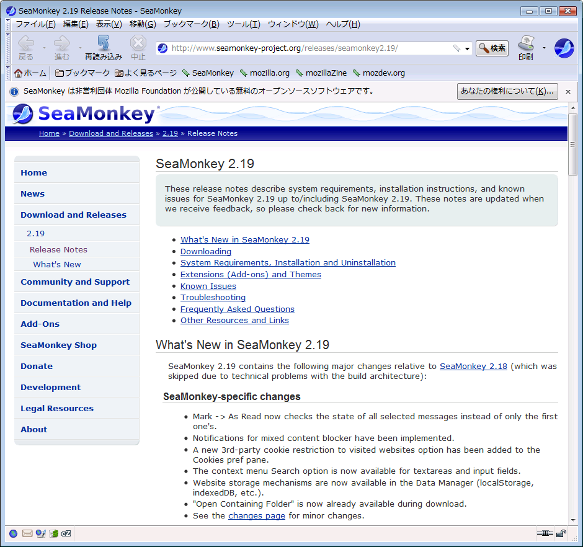
Task: Open ChatZilla from the status bar
Action: tap(66, 533)
